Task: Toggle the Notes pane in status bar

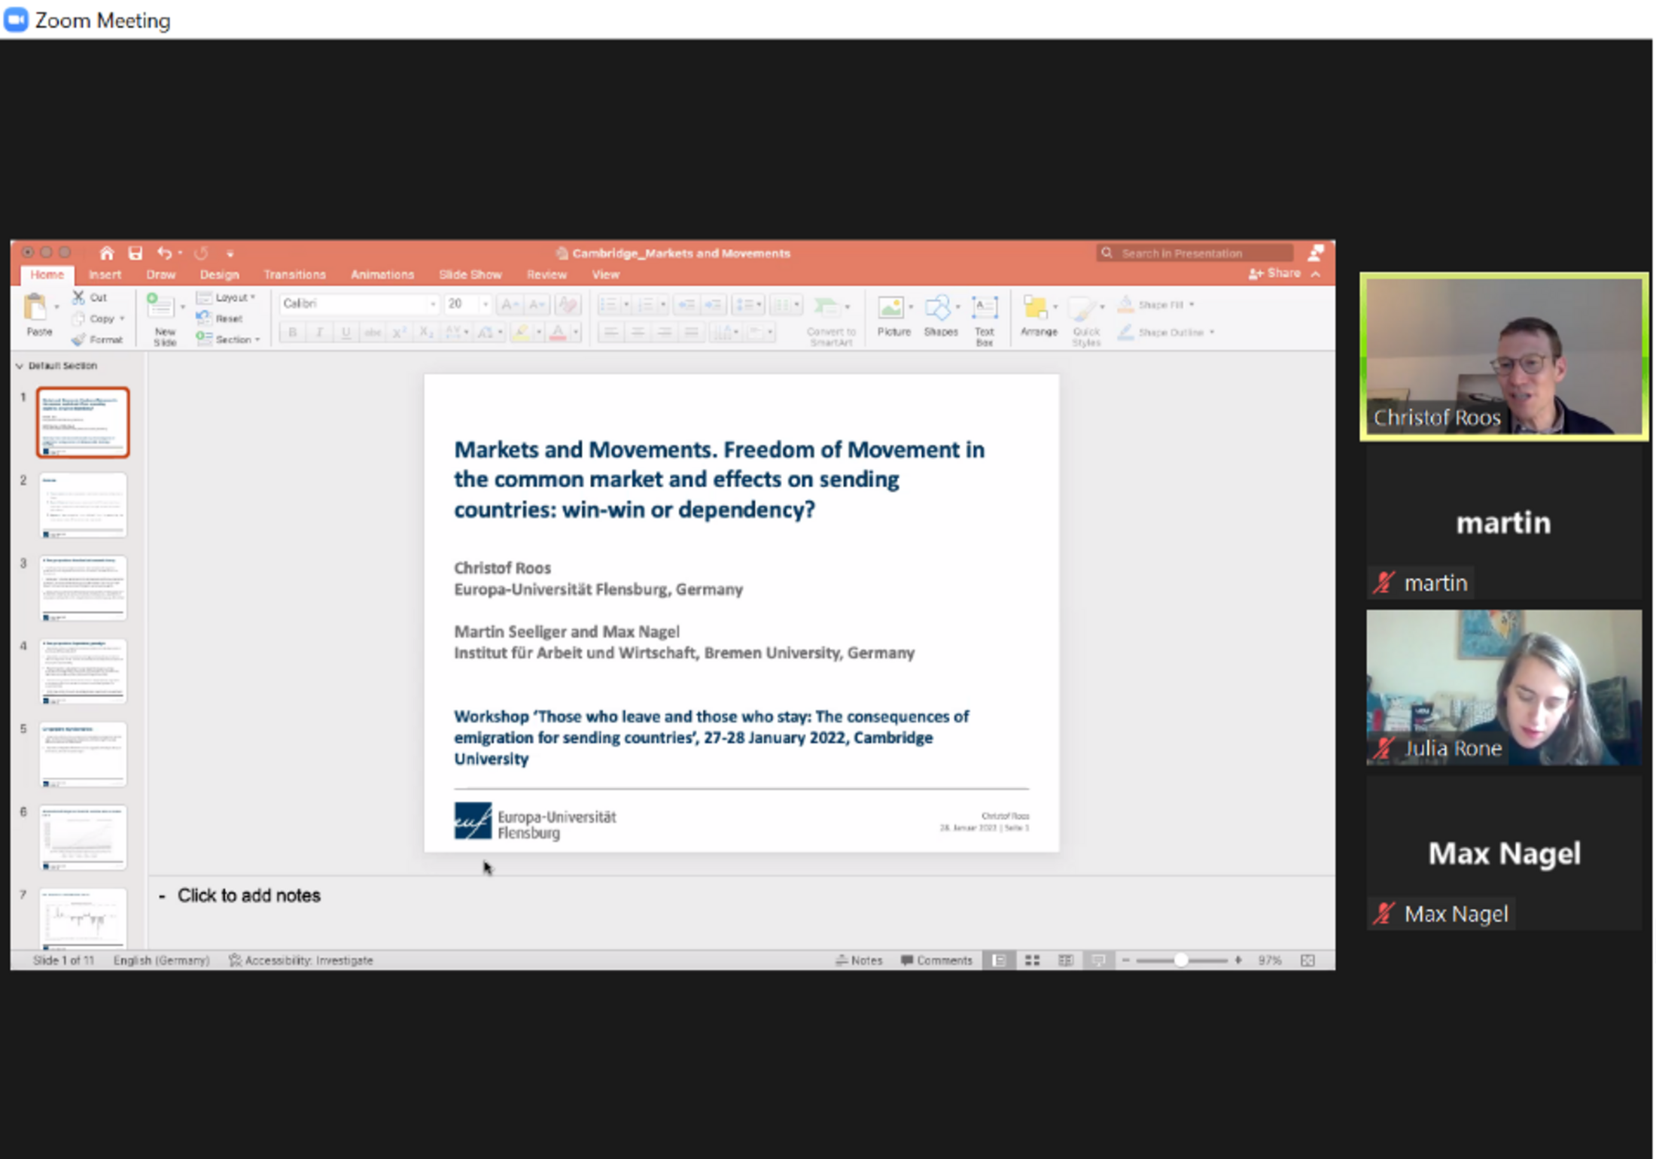Action: click(x=860, y=960)
